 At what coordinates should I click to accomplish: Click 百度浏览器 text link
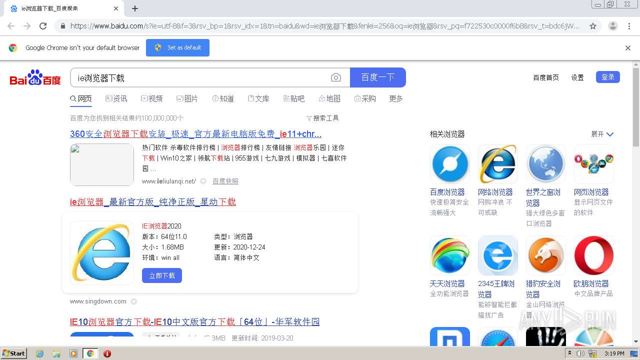447,192
